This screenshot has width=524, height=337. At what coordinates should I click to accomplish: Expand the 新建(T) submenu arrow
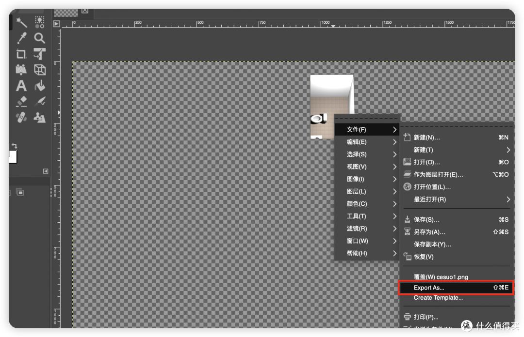pyautogui.click(x=508, y=150)
